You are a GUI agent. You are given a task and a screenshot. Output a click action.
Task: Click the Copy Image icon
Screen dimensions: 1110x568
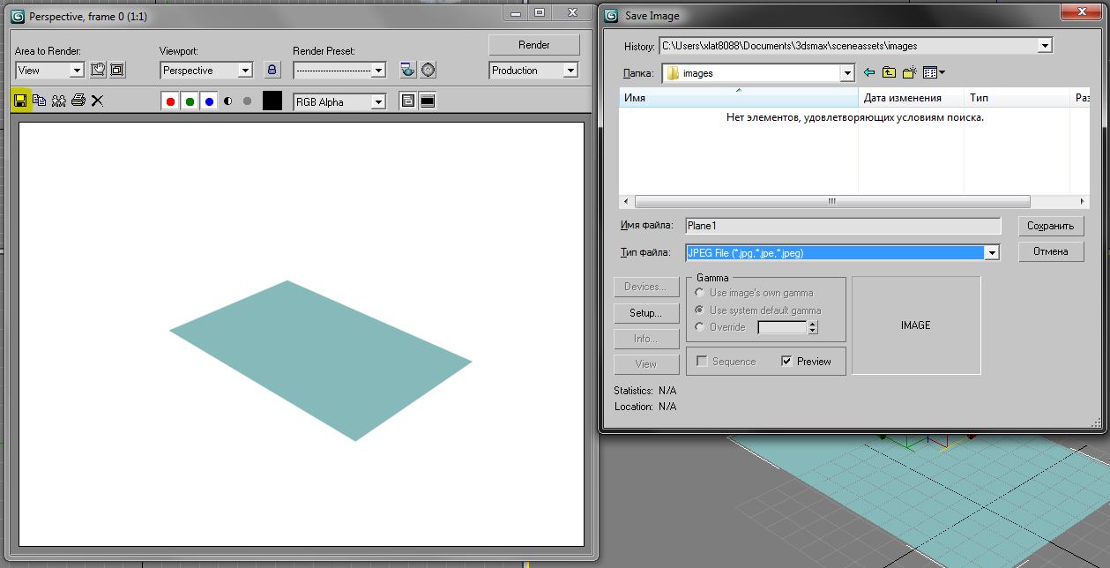coord(39,101)
